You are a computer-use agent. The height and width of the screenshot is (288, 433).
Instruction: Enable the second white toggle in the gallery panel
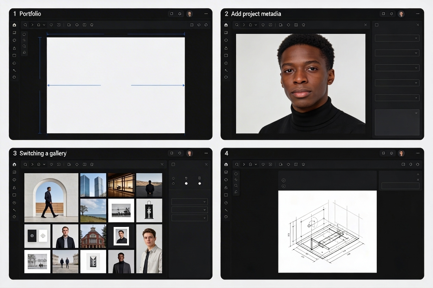pos(200,183)
